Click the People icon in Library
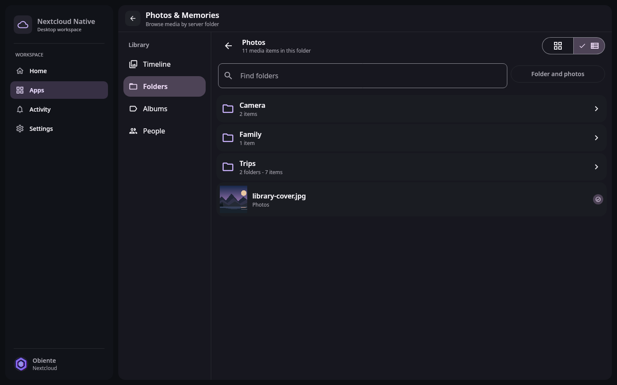The height and width of the screenshot is (385, 617). click(133, 131)
